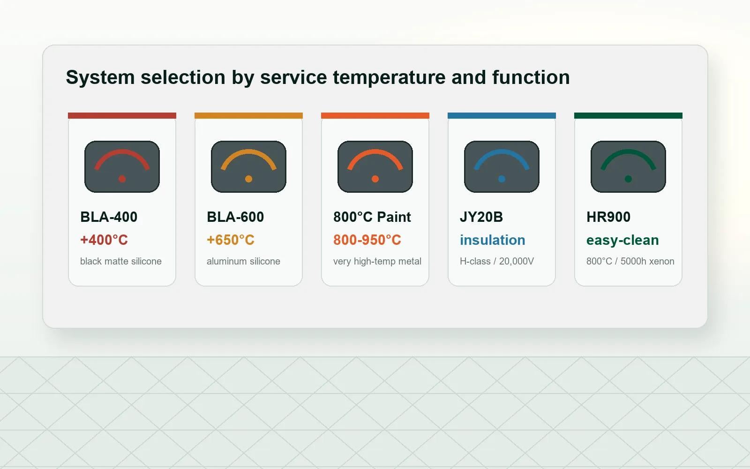This screenshot has width=750, height=469.
Task: Click the +650°C temperature value
Action: tap(231, 240)
